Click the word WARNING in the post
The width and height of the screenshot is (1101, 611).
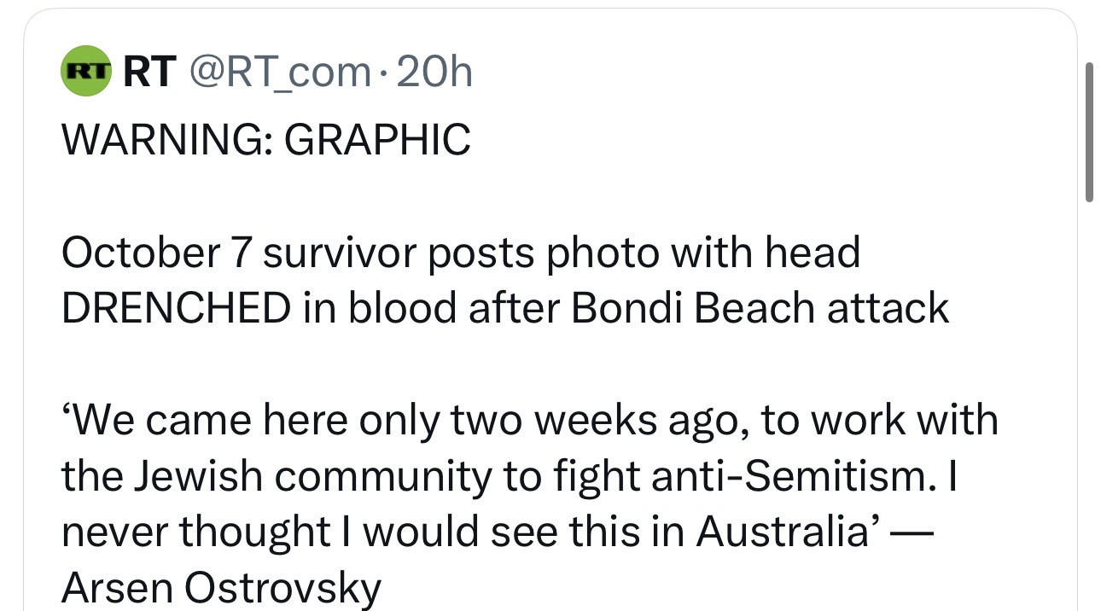(x=162, y=140)
